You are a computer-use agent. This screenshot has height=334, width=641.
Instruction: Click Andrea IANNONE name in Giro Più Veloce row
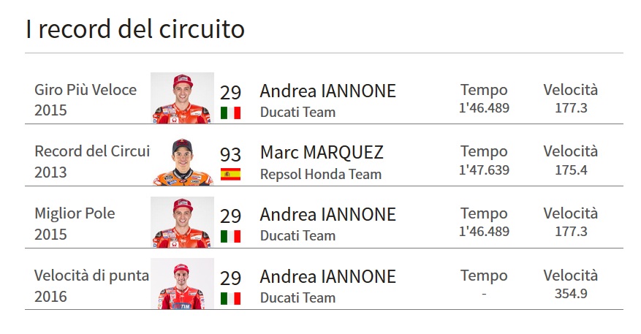[x=328, y=91]
